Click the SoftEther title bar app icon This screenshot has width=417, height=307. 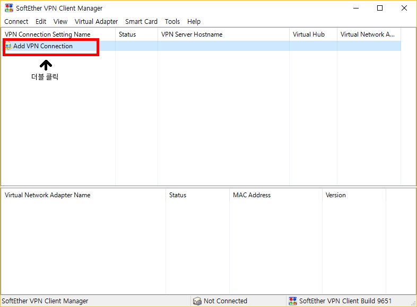[9, 8]
